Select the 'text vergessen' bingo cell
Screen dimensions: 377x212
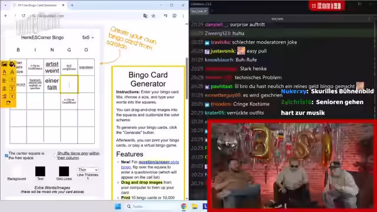[x=69, y=67]
